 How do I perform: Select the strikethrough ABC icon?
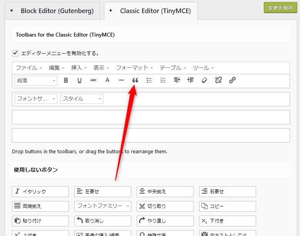click(93, 80)
